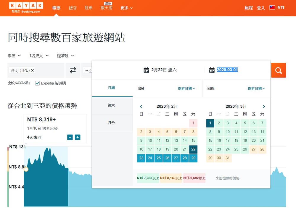The image size is (296, 208).
Task: Swap origin and destination airports
Action: click(73, 70)
